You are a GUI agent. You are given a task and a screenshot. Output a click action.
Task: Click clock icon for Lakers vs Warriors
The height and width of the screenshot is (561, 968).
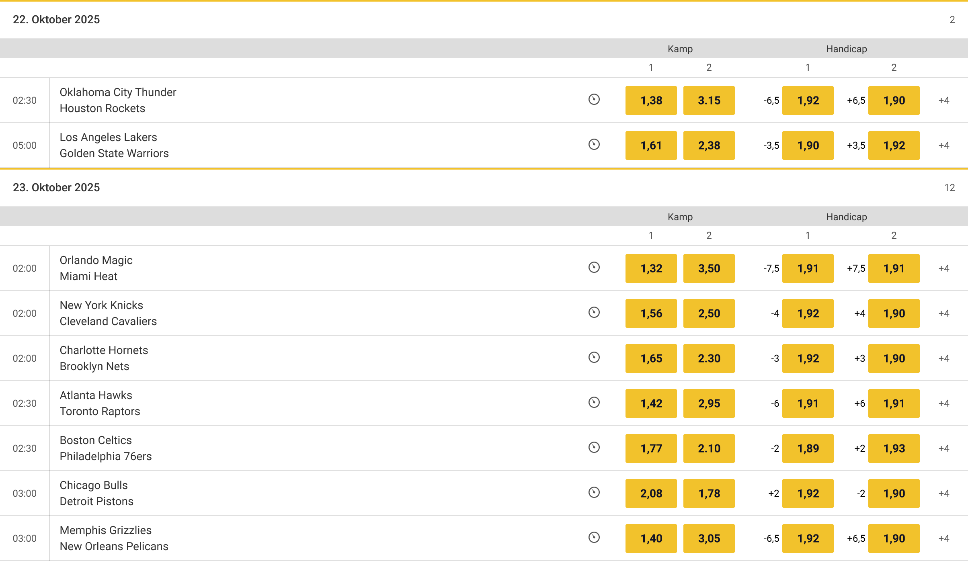click(x=594, y=145)
